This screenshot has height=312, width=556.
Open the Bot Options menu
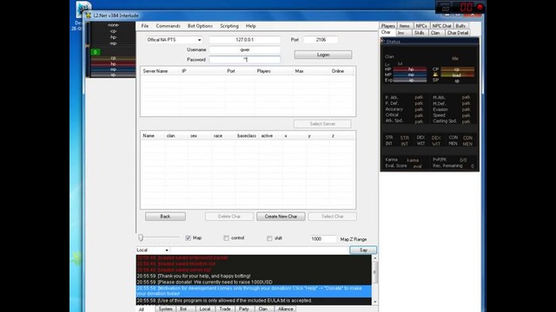(x=200, y=26)
